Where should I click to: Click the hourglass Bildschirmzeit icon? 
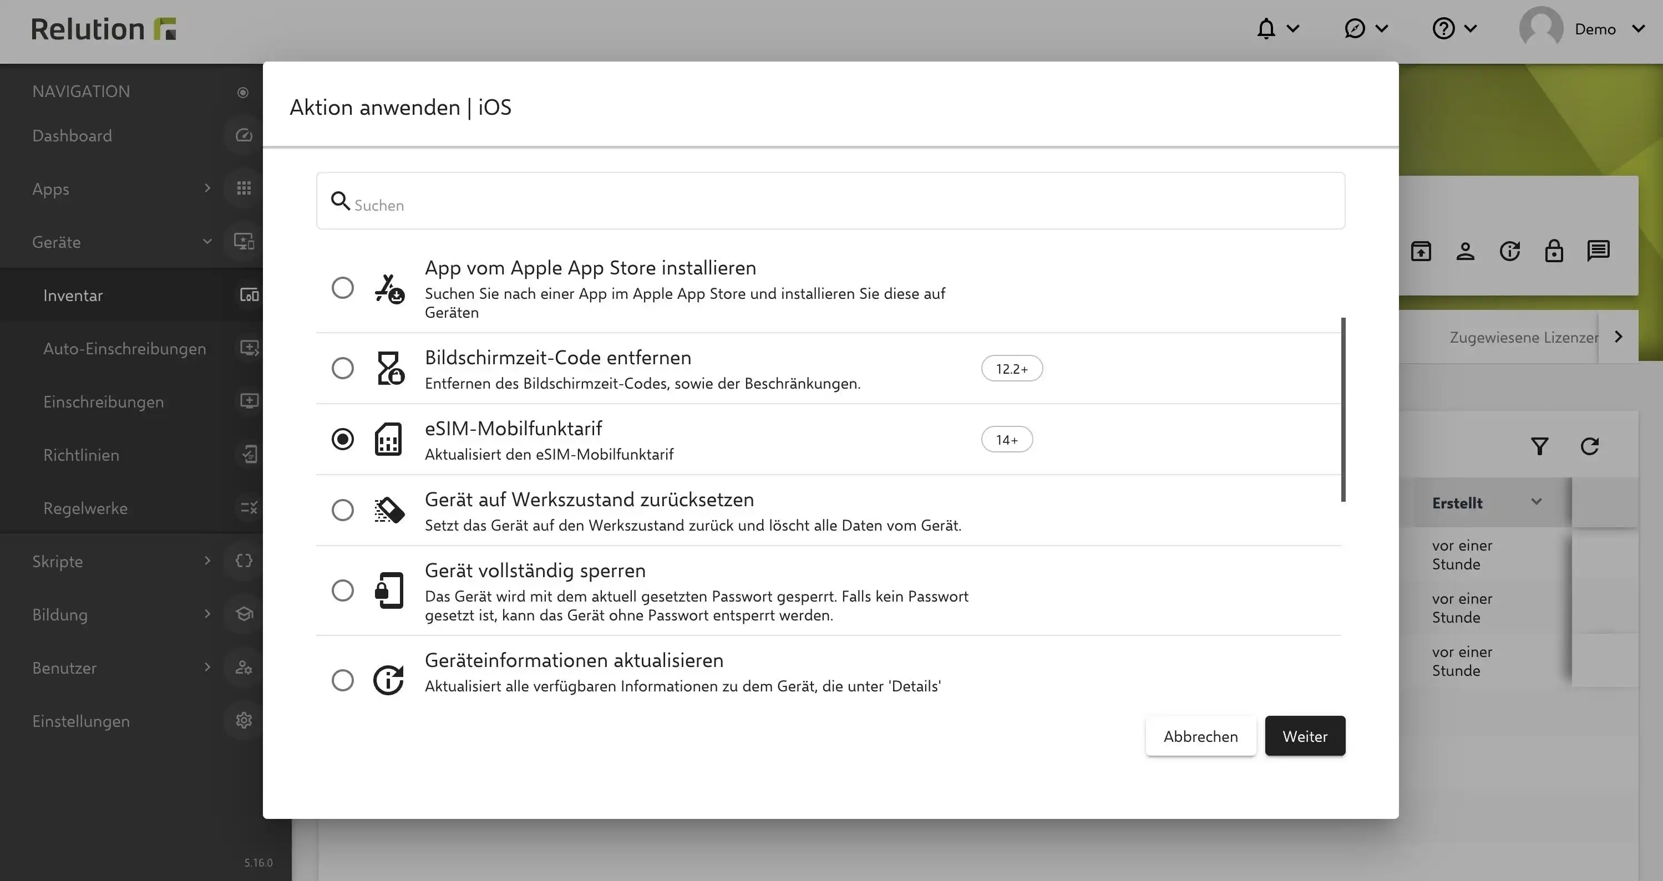[389, 369]
